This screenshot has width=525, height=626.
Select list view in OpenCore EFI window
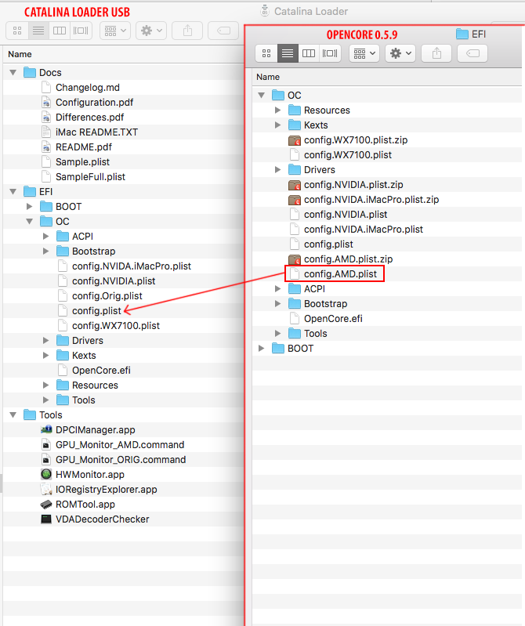coord(288,53)
